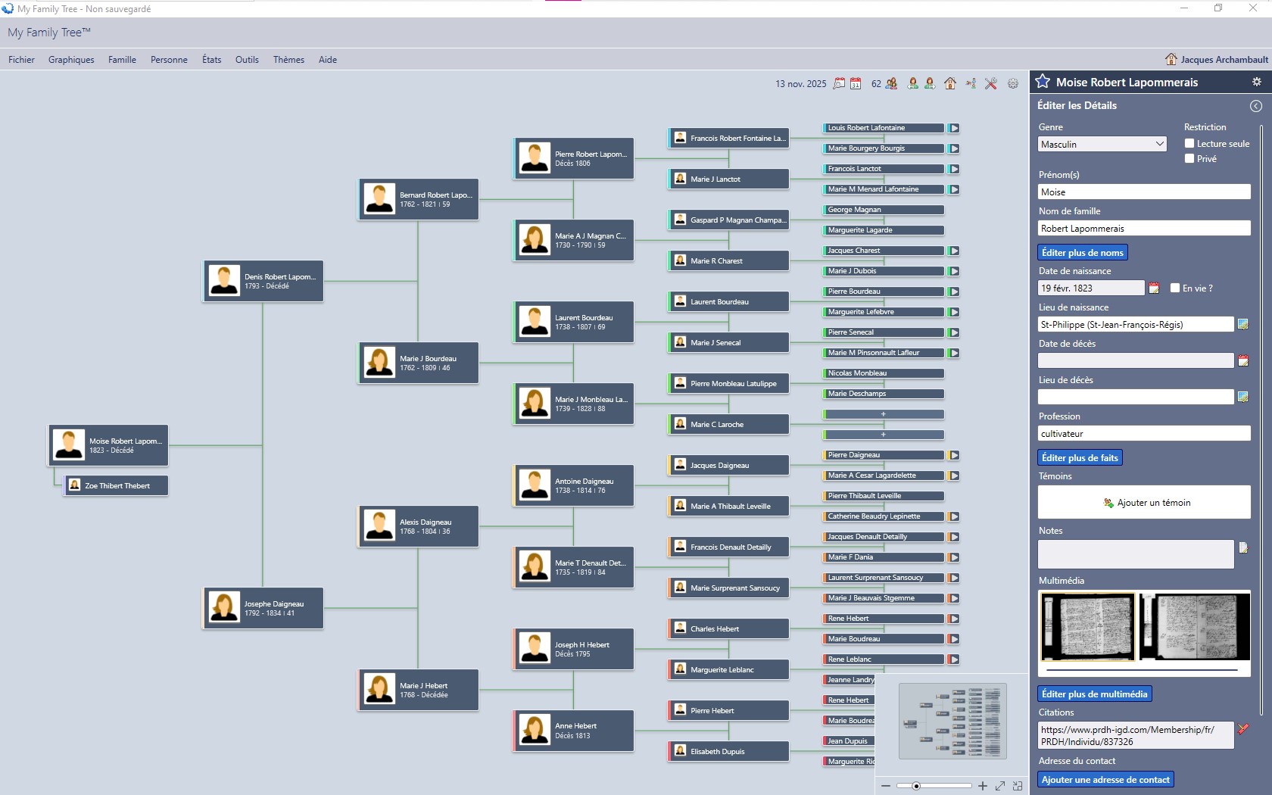Click the home person house icon
Viewport: 1272px width, 795px height.
950,83
